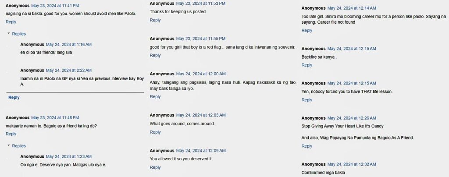Reply to 'You allowed it so you deserved it'
Screen dimensions: 449x177
155,167
